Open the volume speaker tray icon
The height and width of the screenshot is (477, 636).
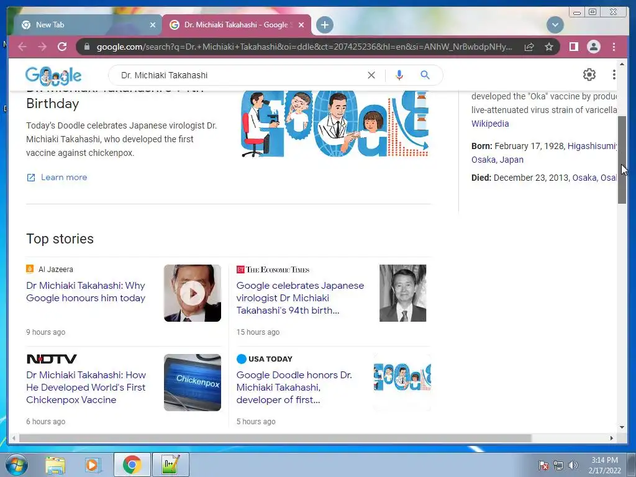(x=573, y=465)
